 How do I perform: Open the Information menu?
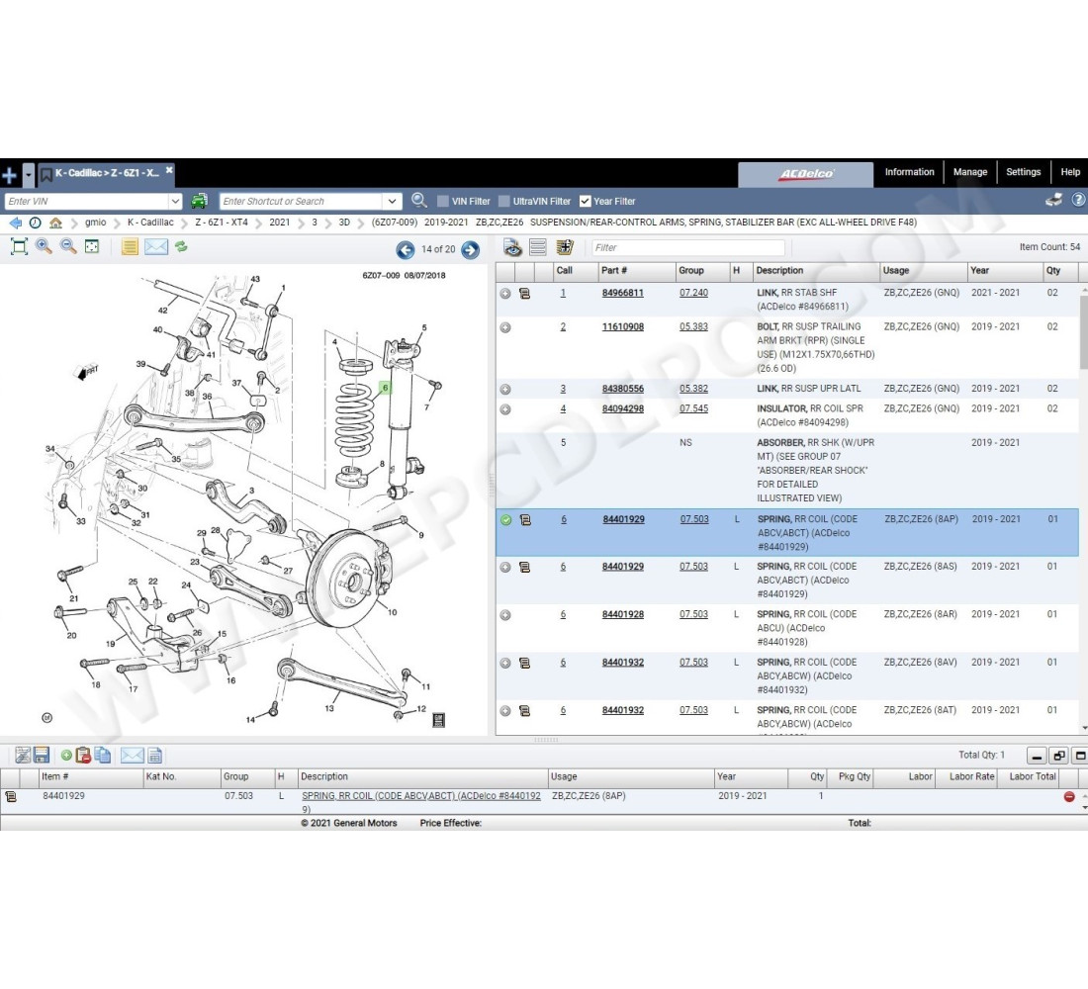909,172
